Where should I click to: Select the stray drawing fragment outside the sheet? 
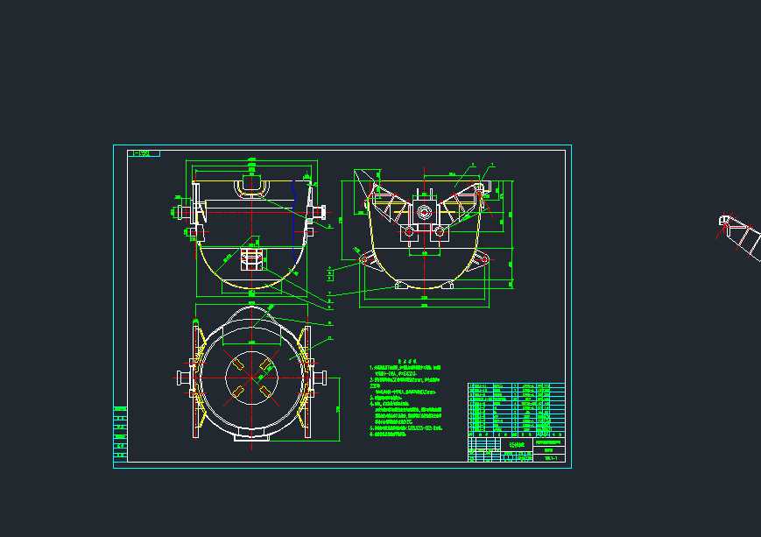click(739, 237)
